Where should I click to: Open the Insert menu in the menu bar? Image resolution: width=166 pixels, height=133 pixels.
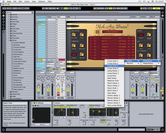tap(27, 2)
